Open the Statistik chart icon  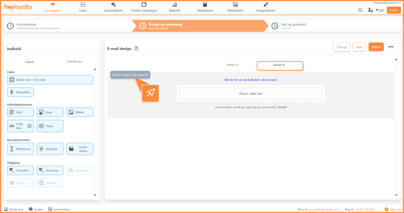tap(174, 4)
